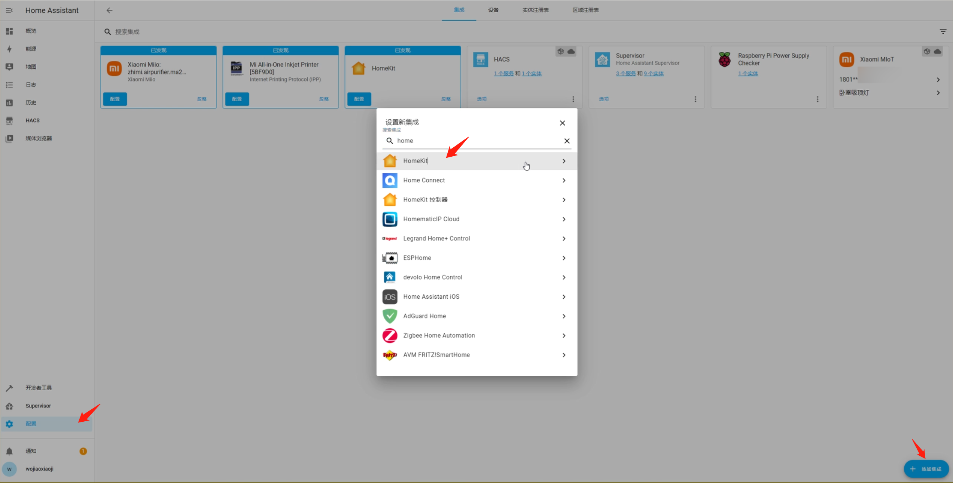Go back with the arrow button
The height and width of the screenshot is (483, 953).
coord(109,10)
